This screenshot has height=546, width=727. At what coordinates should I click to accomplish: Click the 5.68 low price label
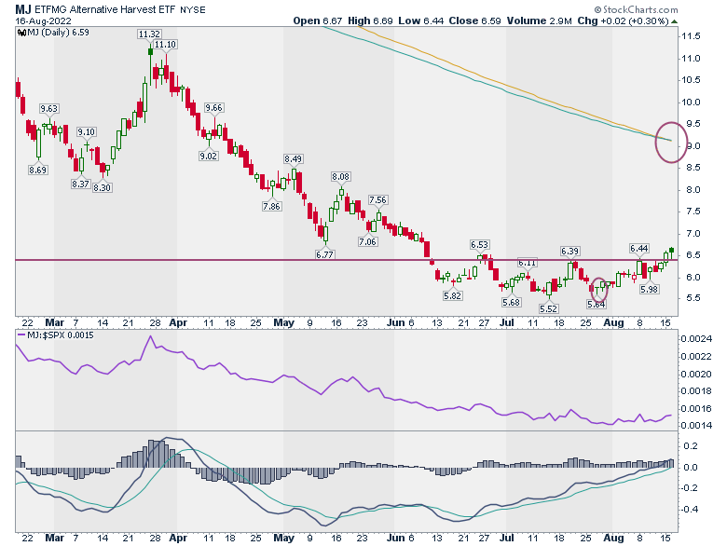click(x=511, y=302)
